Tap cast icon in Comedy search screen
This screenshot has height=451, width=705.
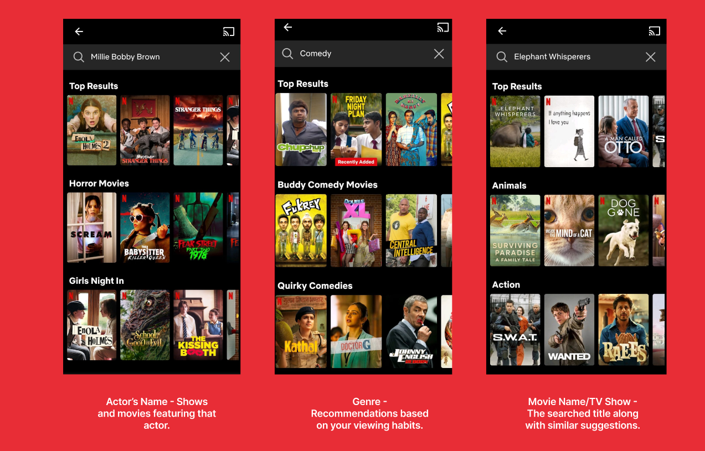coord(442,27)
